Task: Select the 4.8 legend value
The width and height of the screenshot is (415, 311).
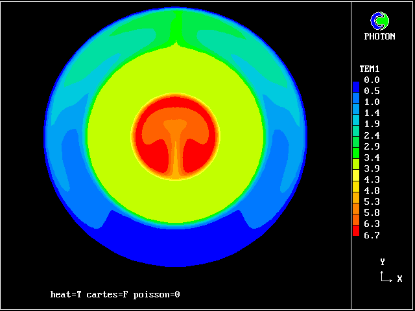Action: tap(372, 190)
